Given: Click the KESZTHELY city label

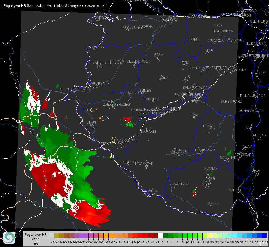Looking at the screenshot, I should 143,109.
